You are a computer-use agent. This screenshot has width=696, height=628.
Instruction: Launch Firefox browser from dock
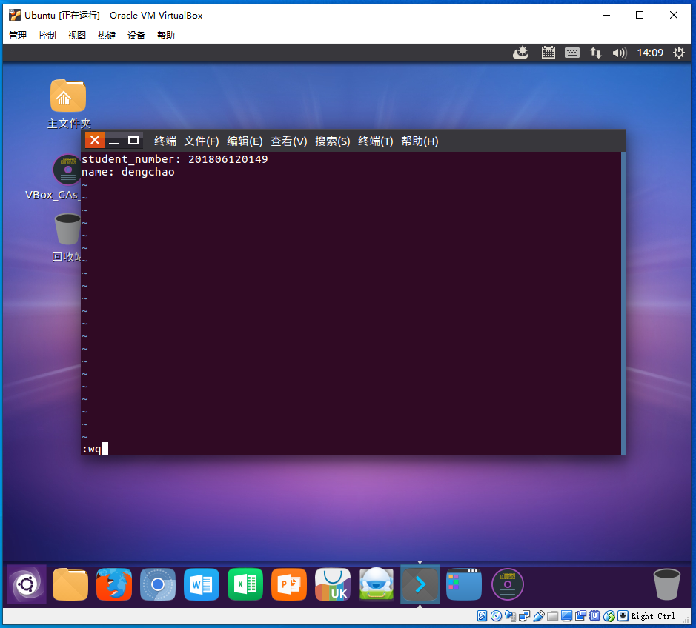(x=114, y=584)
